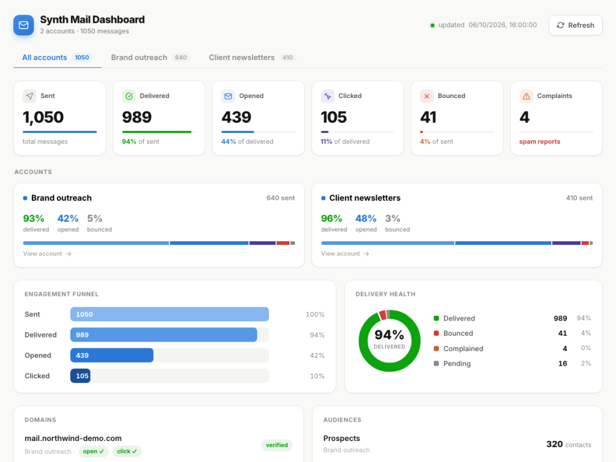Click the Complained legend label
The image size is (616, 462).
click(x=463, y=348)
